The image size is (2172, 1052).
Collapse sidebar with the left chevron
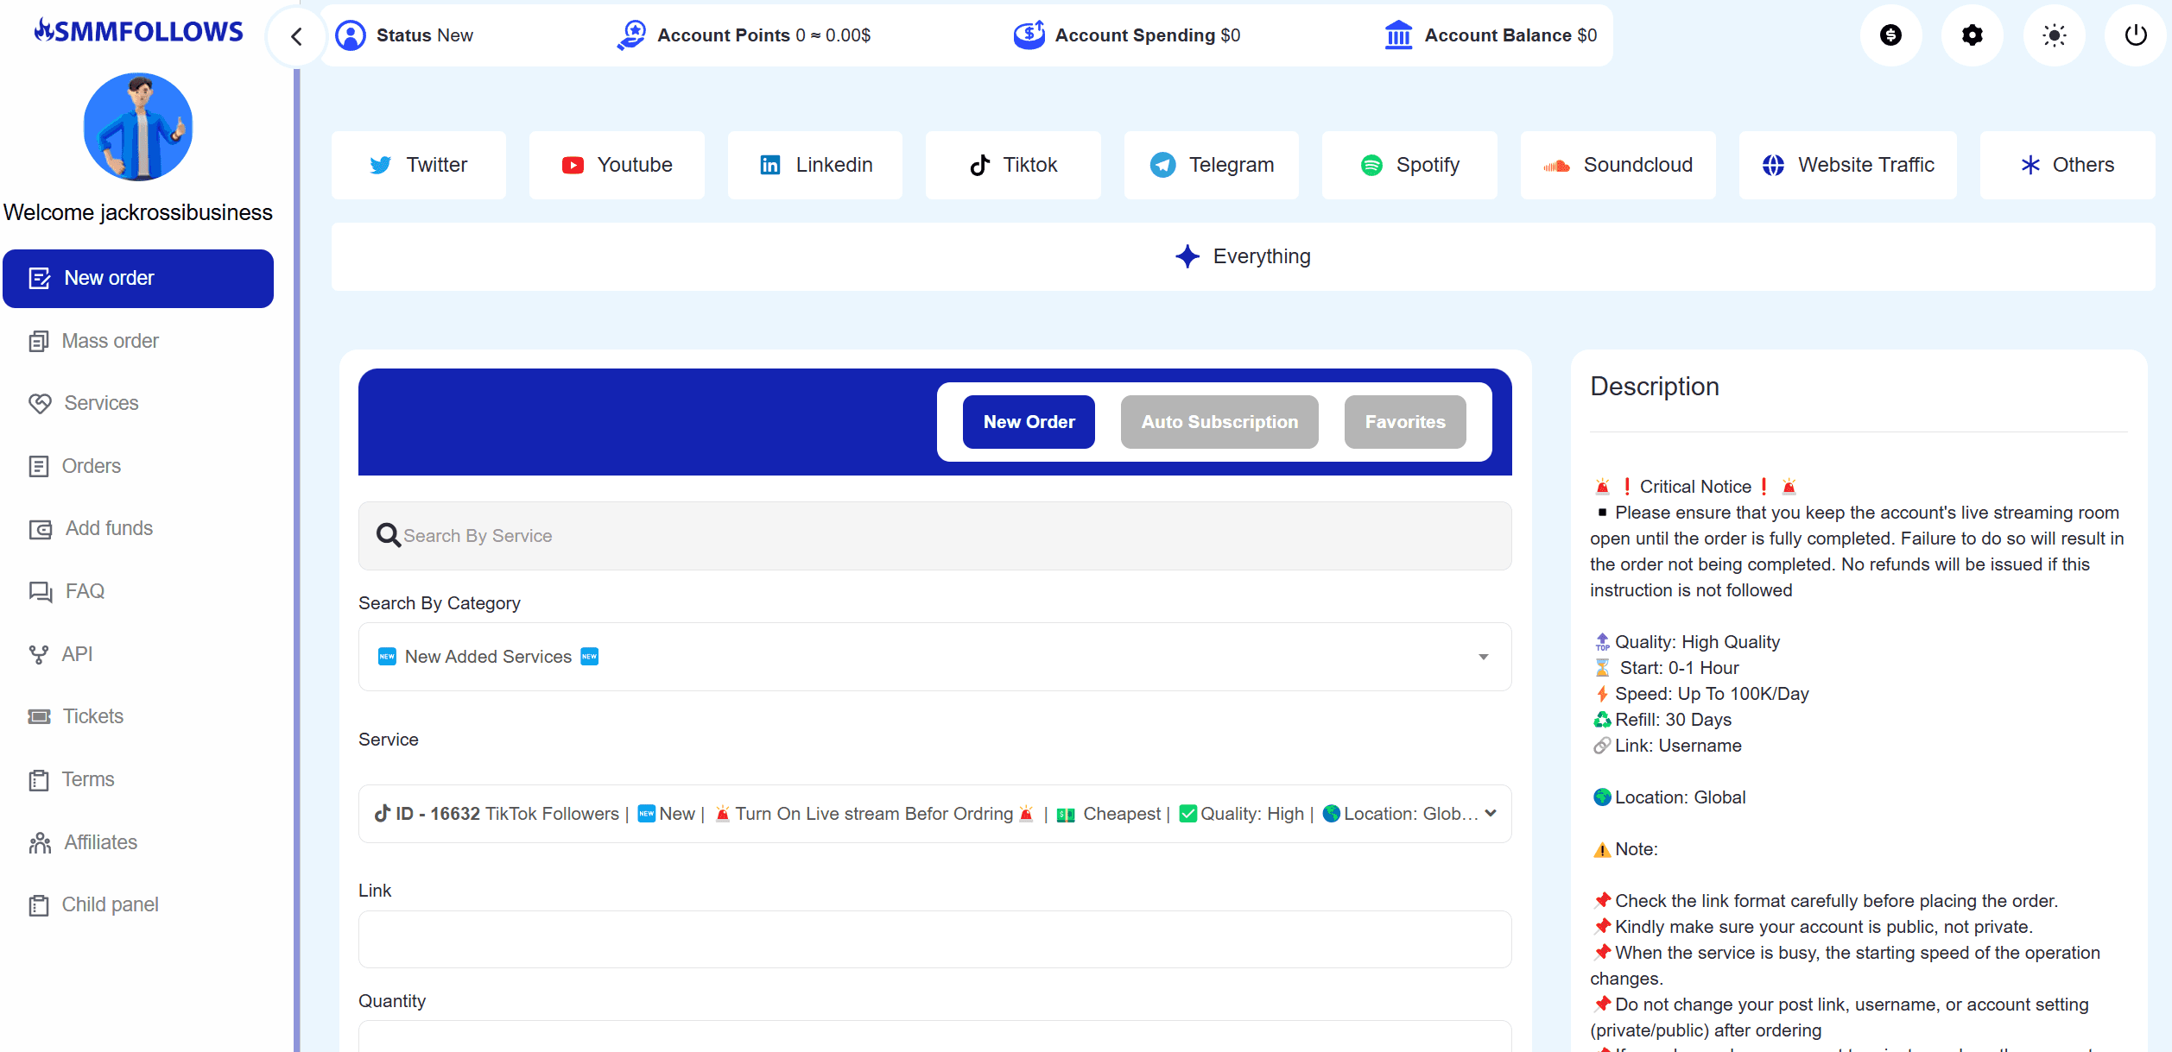point(296,36)
